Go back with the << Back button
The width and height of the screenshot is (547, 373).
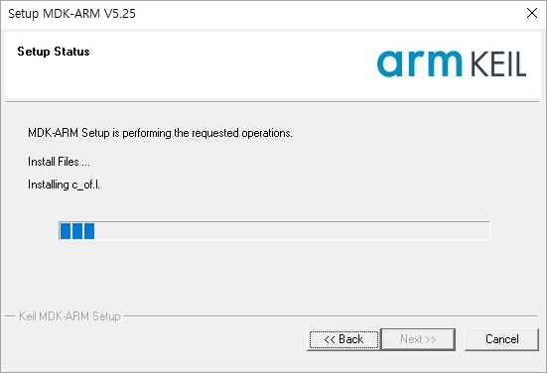[343, 339]
